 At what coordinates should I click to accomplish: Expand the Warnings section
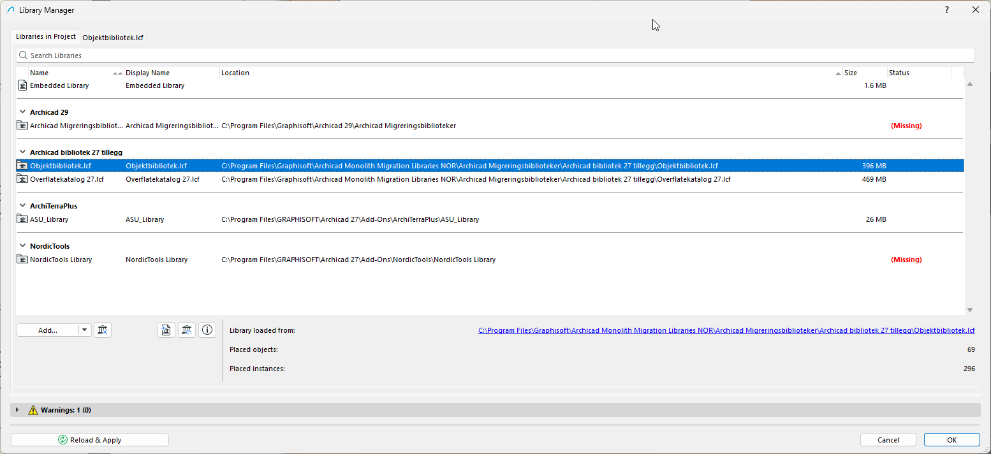click(17, 410)
